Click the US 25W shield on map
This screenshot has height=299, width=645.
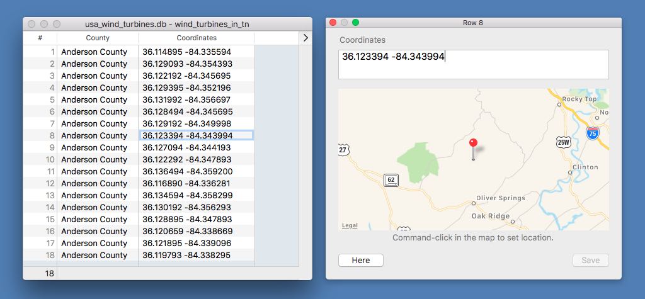click(x=563, y=142)
